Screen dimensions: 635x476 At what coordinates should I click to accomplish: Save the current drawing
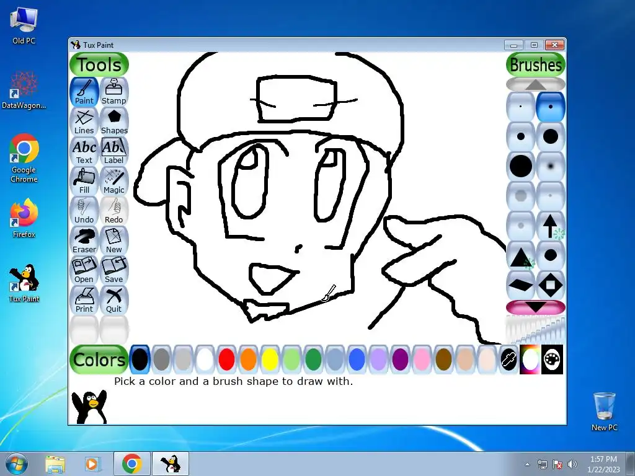pyautogui.click(x=114, y=270)
